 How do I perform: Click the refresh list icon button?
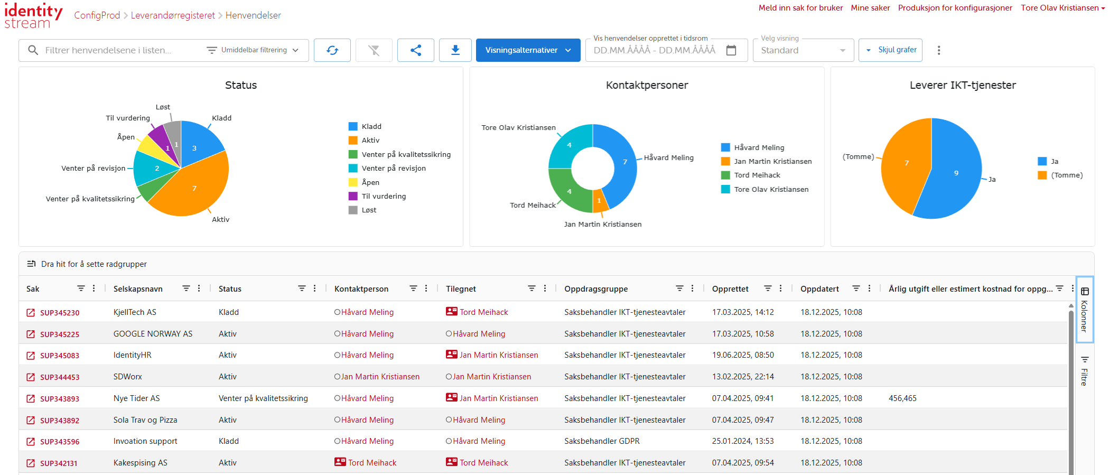[332, 50]
